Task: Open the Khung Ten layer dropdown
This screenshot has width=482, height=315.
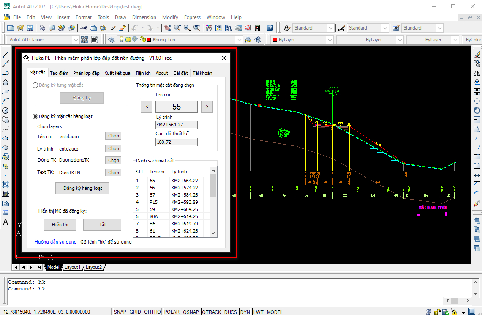Action: [x=239, y=40]
